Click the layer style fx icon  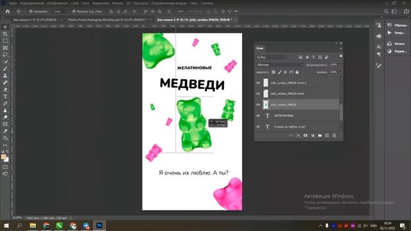pyautogui.click(x=298, y=135)
